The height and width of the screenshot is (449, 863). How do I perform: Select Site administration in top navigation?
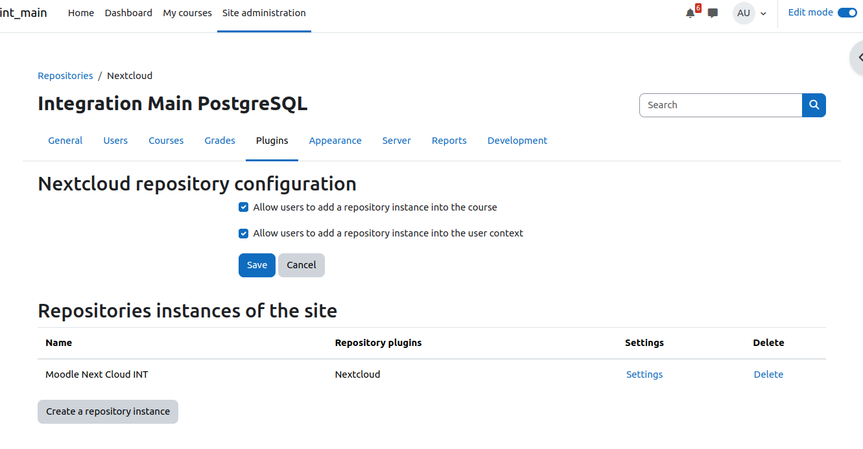[x=264, y=13]
